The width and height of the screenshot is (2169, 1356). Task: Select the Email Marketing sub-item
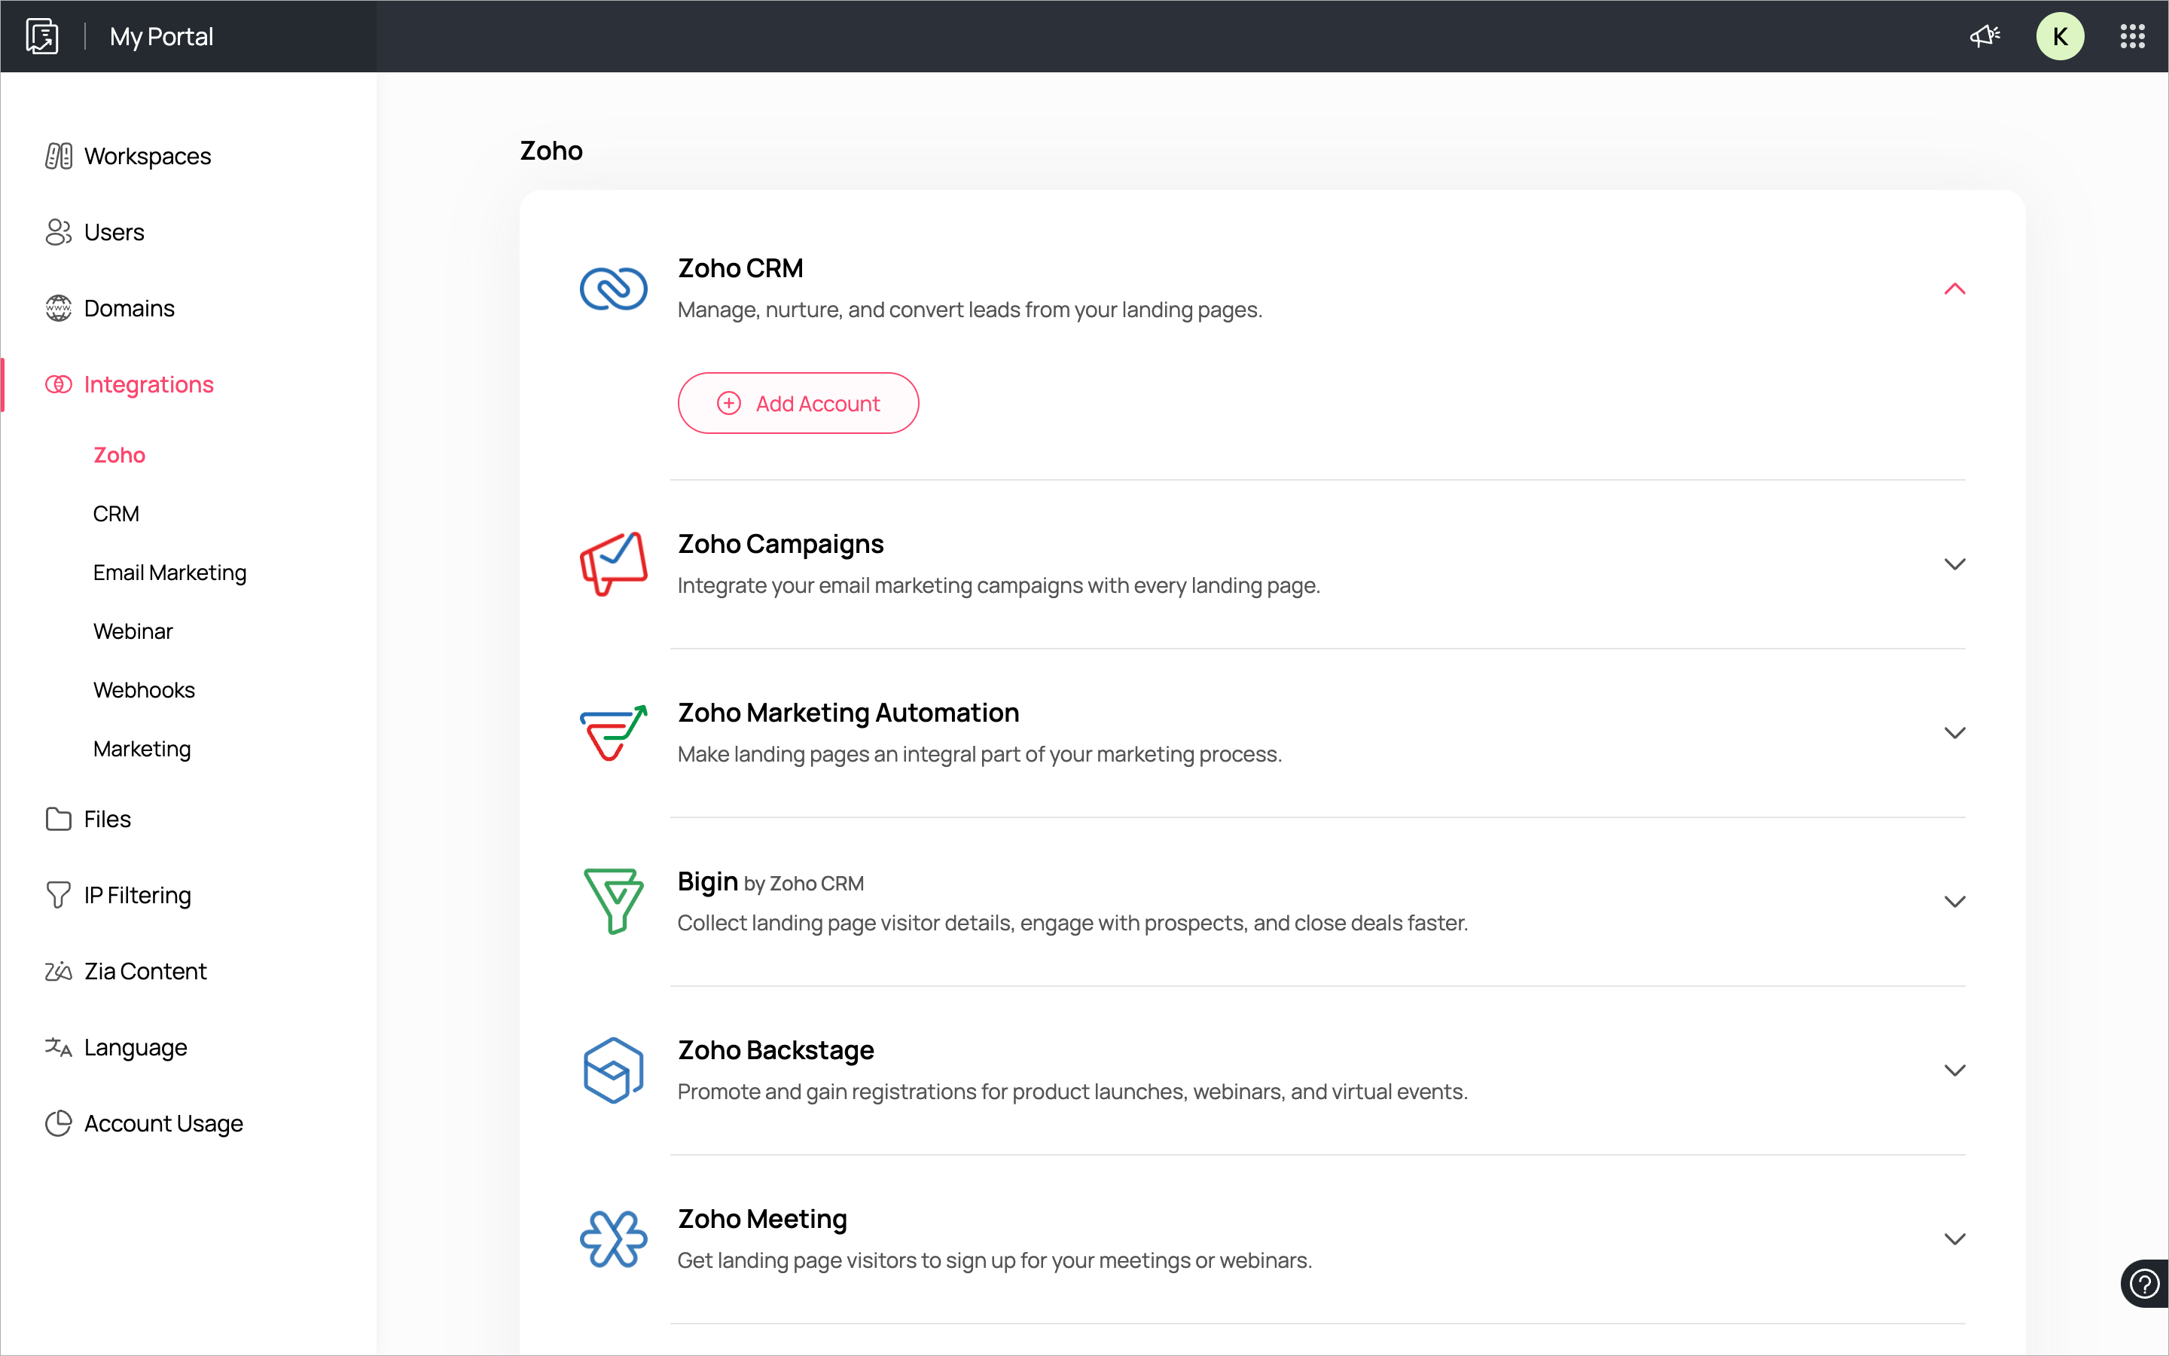169,573
